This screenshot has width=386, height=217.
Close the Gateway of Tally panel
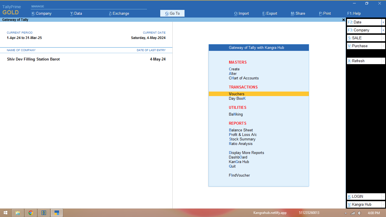point(343,20)
